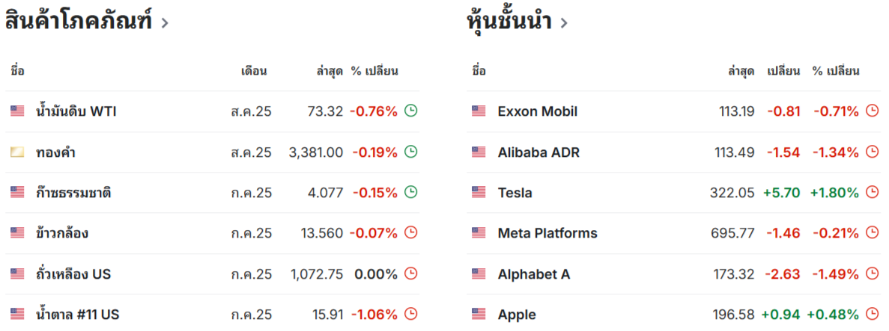Image resolution: width=889 pixels, height=331 pixels.
Task: Click the US flag beside Meta Platforms
Action: [479, 232]
